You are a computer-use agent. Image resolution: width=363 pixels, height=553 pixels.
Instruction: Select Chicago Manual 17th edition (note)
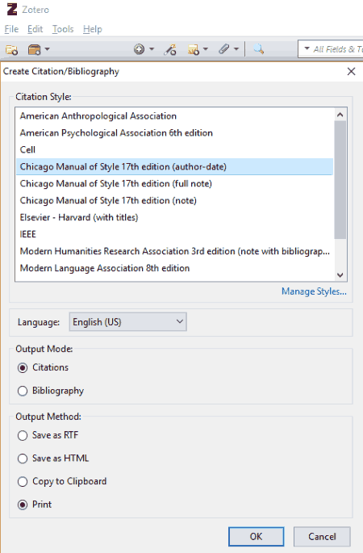point(174,201)
